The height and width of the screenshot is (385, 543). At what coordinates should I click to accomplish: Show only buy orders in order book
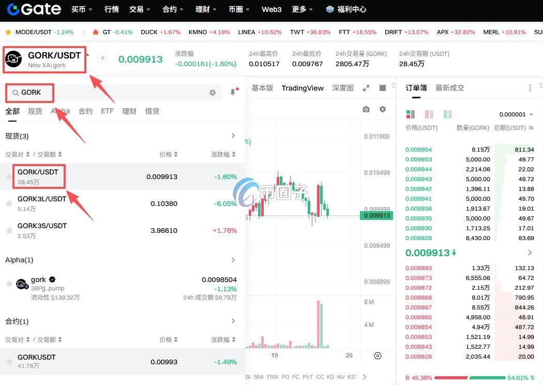click(x=447, y=114)
